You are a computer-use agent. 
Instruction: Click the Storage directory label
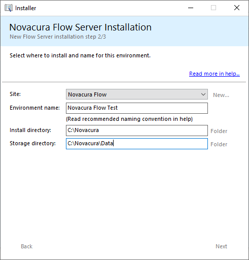[x=32, y=143]
